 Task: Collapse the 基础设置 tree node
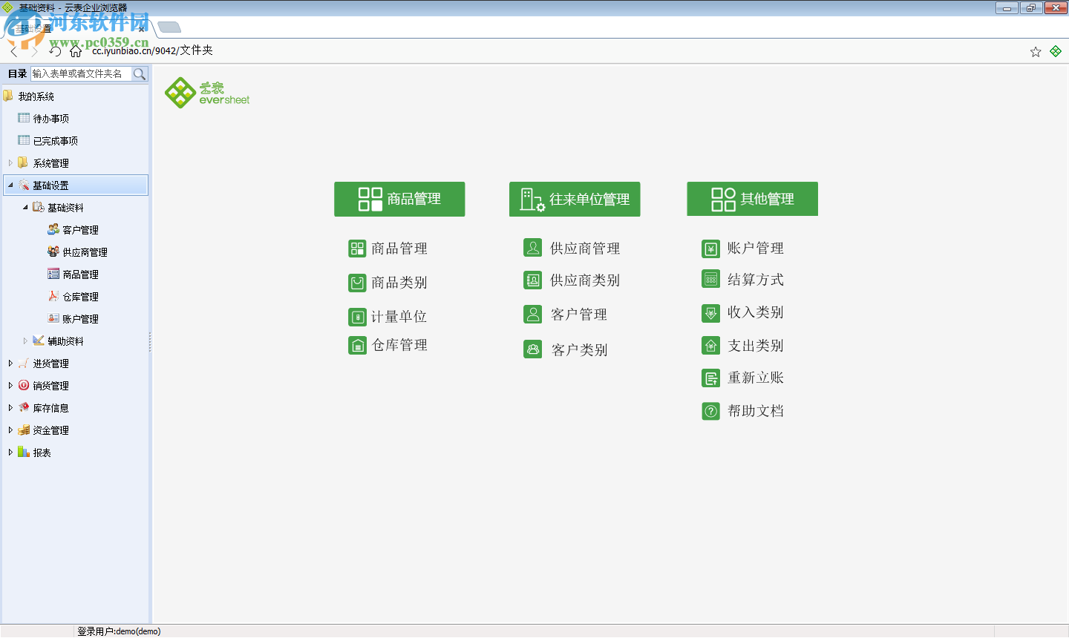click(x=10, y=185)
